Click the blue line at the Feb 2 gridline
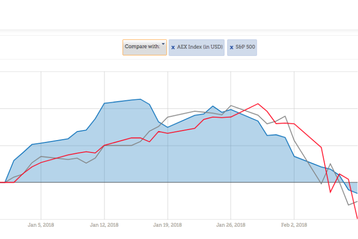This screenshot has width=358, height=239. point(294,156)
